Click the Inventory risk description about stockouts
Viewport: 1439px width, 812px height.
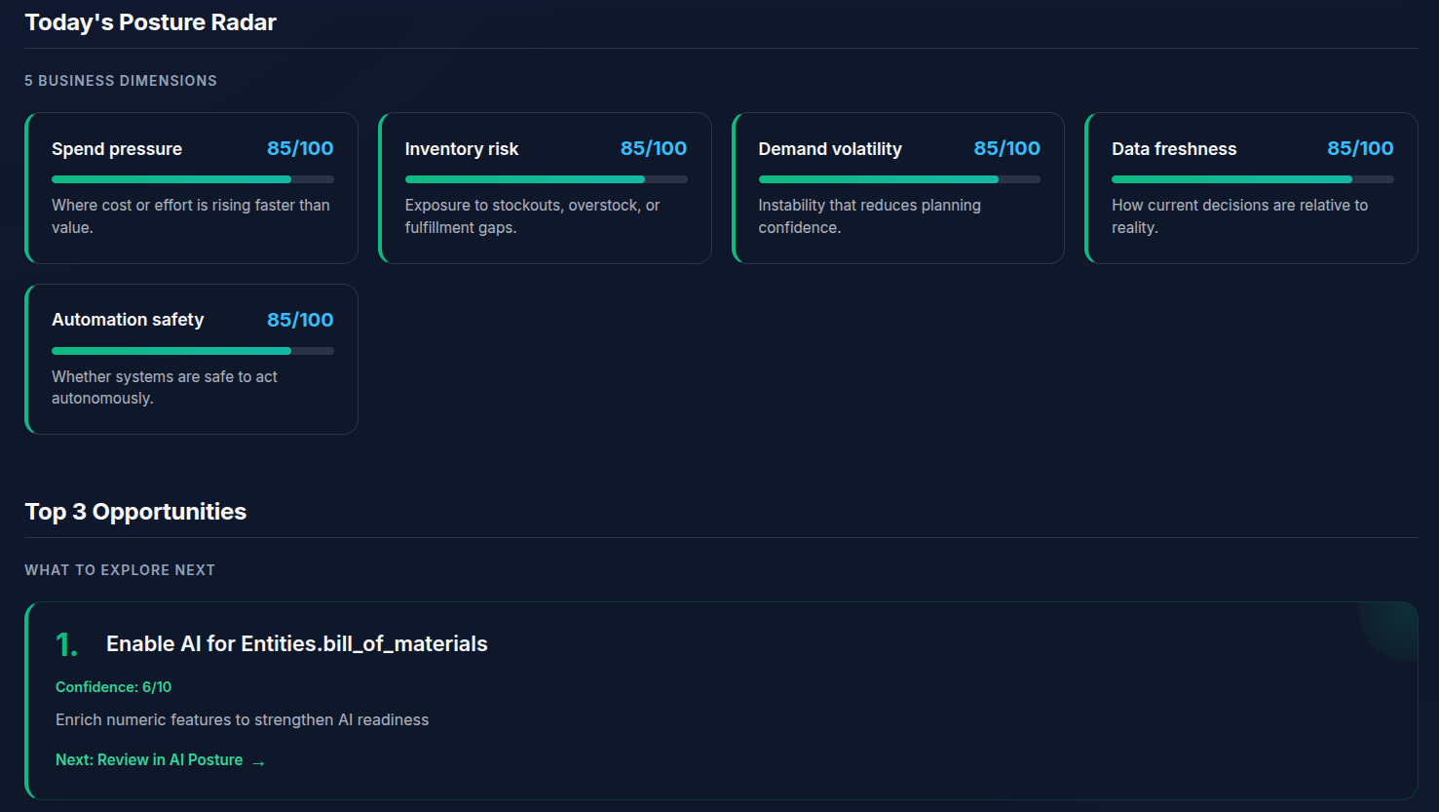[532, 216]
